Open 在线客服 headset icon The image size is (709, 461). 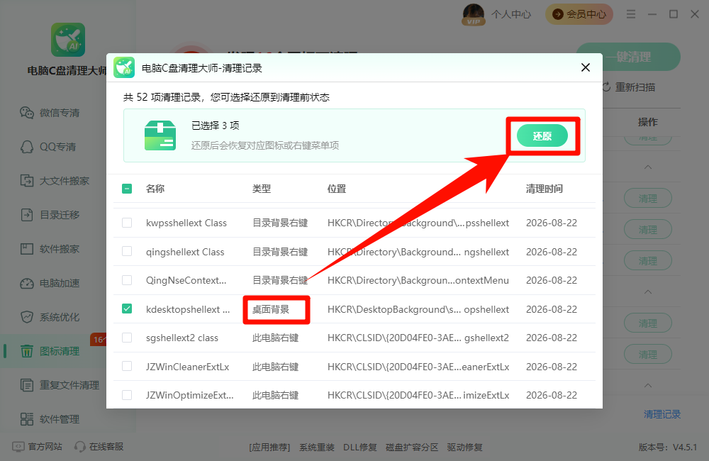coord(79,447)
